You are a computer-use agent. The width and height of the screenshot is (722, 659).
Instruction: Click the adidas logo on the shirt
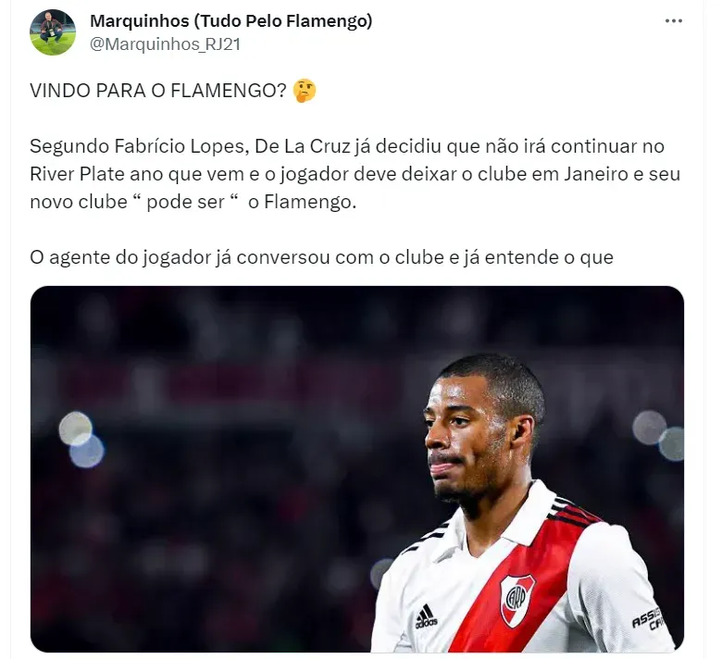tap(426, 617)
